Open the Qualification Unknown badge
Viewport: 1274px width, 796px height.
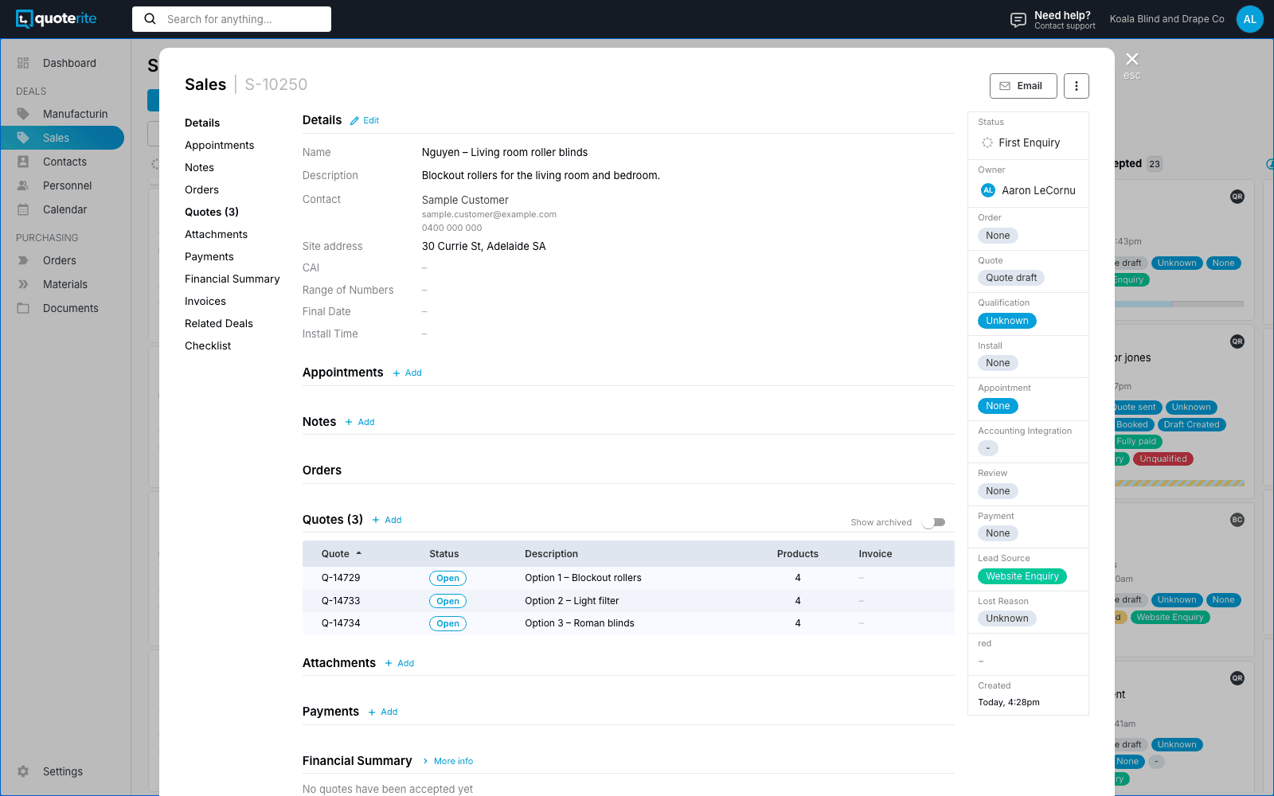tap(1006, 321)
